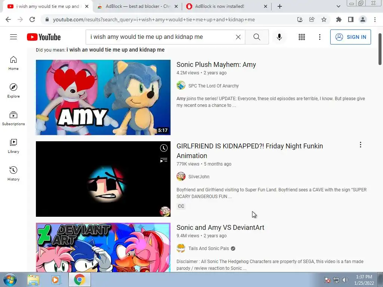Click the volume speaker tray icon

(x=345, y=280)
